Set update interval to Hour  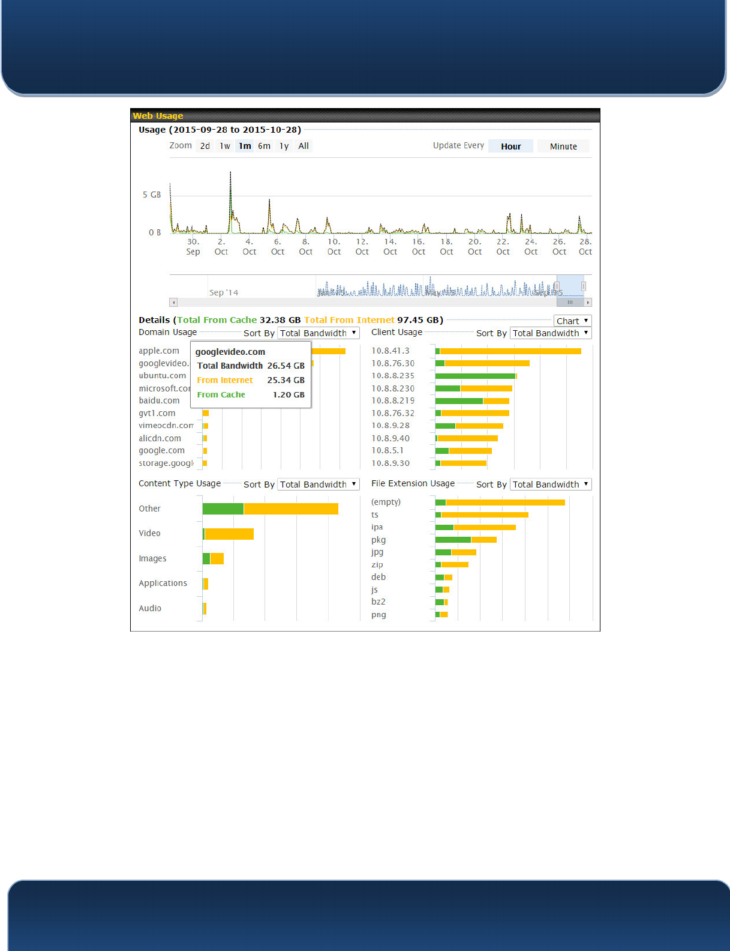point(510,146)
